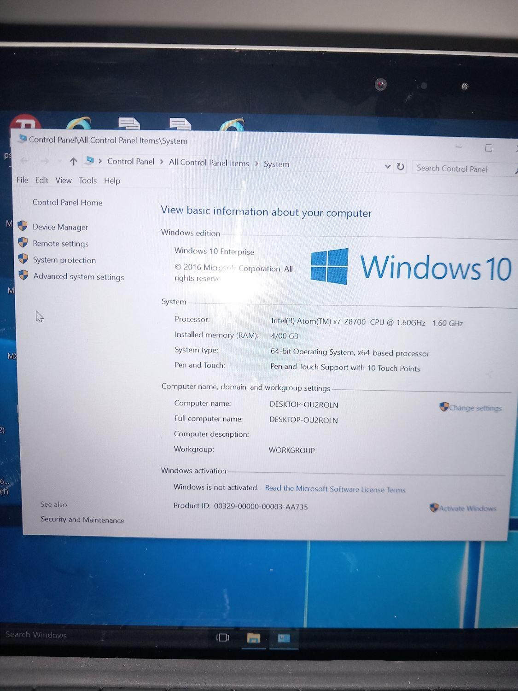Expand the address bar history dropdown
This screenshot has height=691, width=518.
[388, 166]
